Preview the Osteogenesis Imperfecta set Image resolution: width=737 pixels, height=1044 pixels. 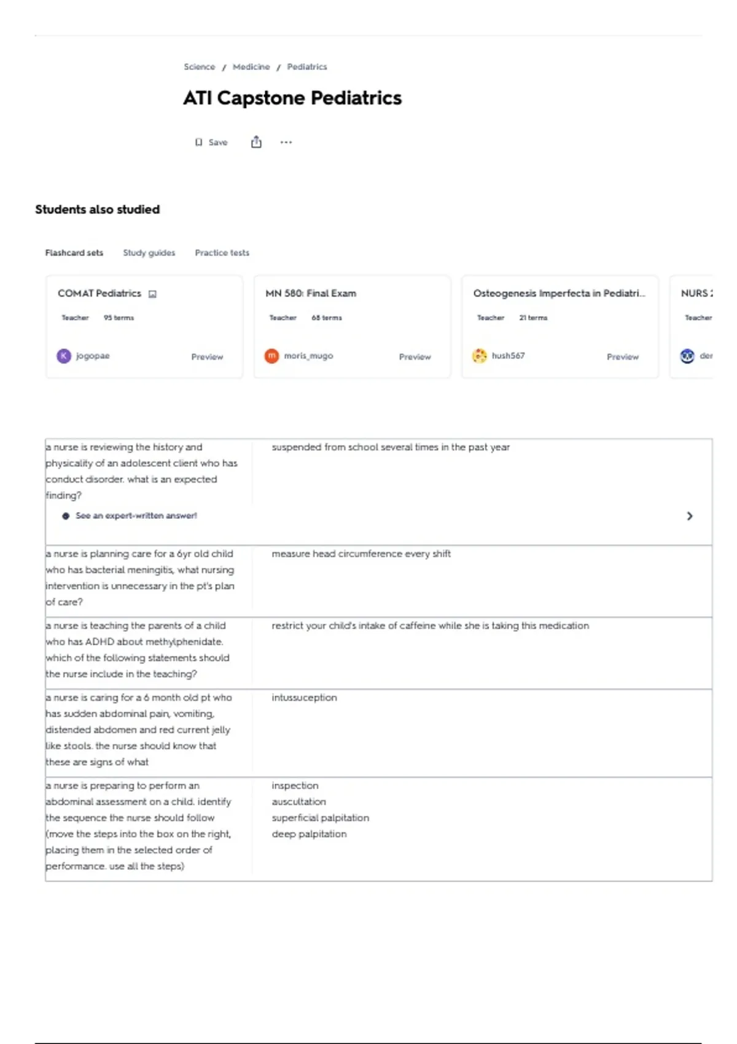pyautogui.click(x=623, y=357)
